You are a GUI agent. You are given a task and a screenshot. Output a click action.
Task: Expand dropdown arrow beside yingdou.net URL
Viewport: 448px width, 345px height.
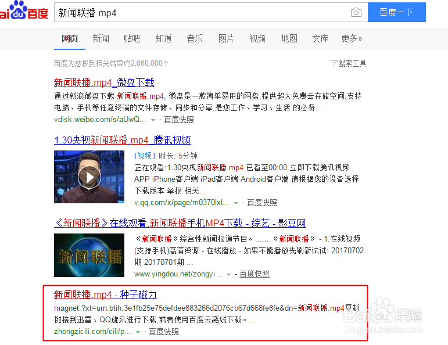[x=228, y=275]
